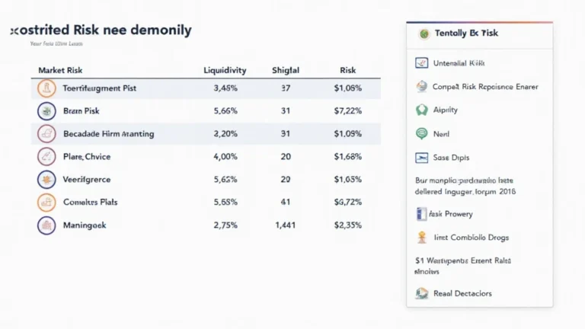Screen dimensions: 585x329
Task: Click the Maningoek row icon
Action: click(46, 225)
